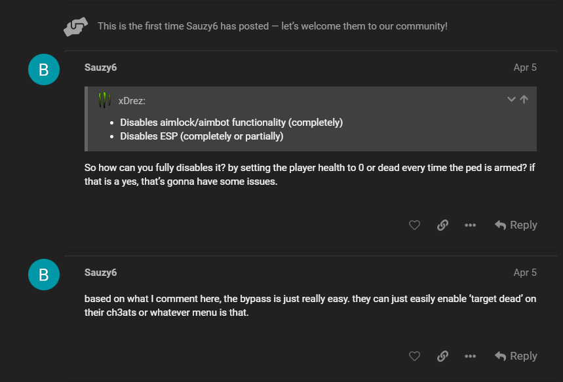Click xDrez's green claw avatar in the quote
563x382 pixels.
coord(104,100)
